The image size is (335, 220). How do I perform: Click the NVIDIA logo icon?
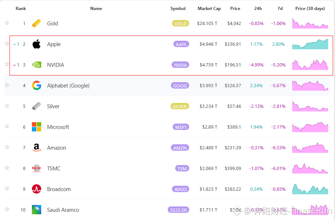(x=37, y=65)
